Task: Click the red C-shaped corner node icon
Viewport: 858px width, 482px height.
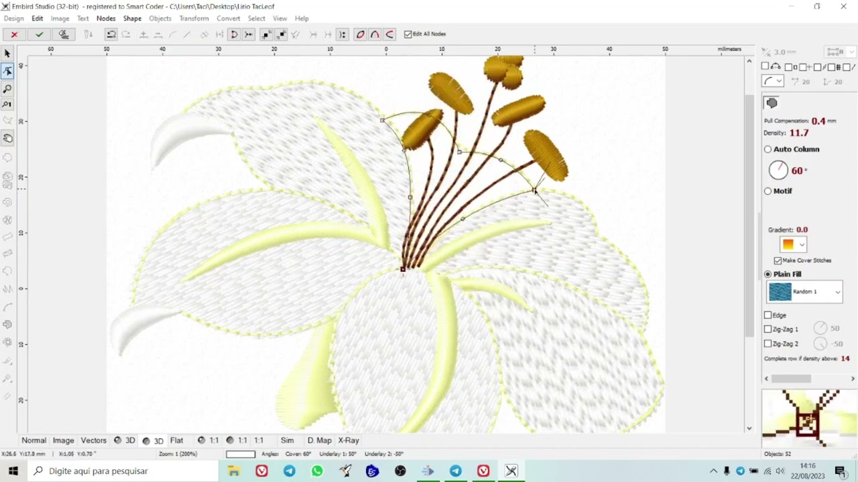Action: tap(389, 34)
